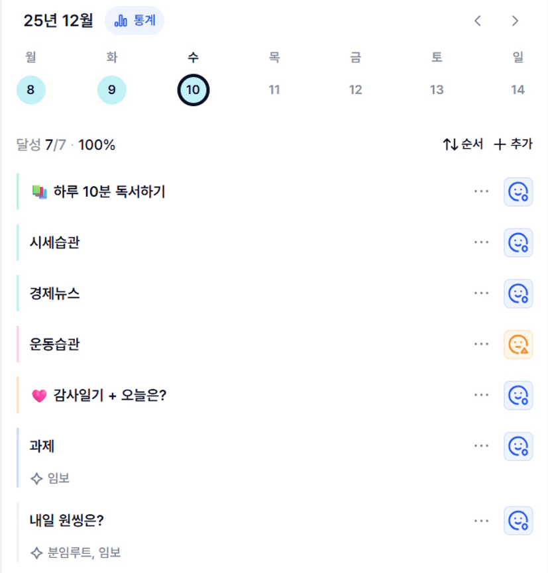
Task: Click the pink color bar beside 운동습관
Action: (18, 344)
